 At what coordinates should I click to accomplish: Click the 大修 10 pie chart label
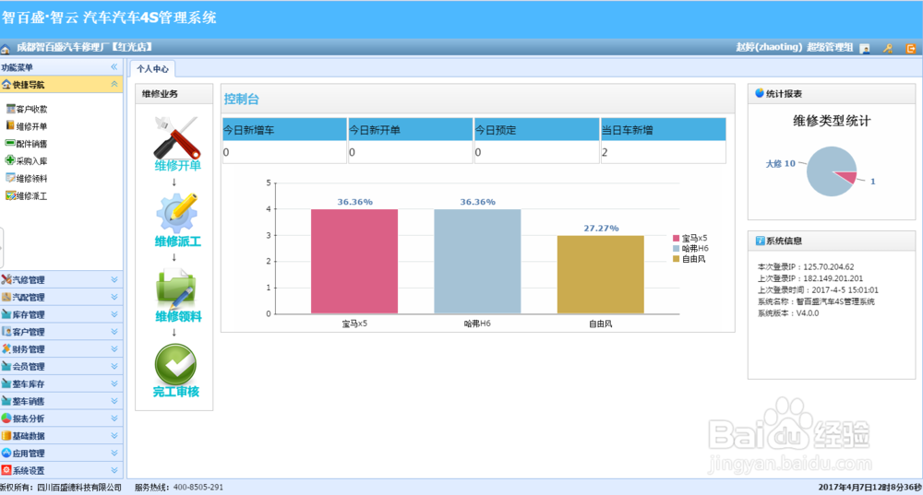[x=781, y=163]
